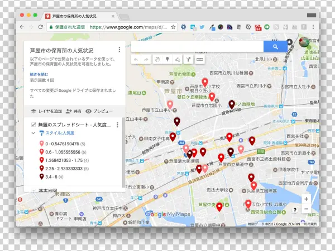This screenshot has height=251, width=335.
Task: Select the Measure distances ruler tool
Action: pos(200,60)
